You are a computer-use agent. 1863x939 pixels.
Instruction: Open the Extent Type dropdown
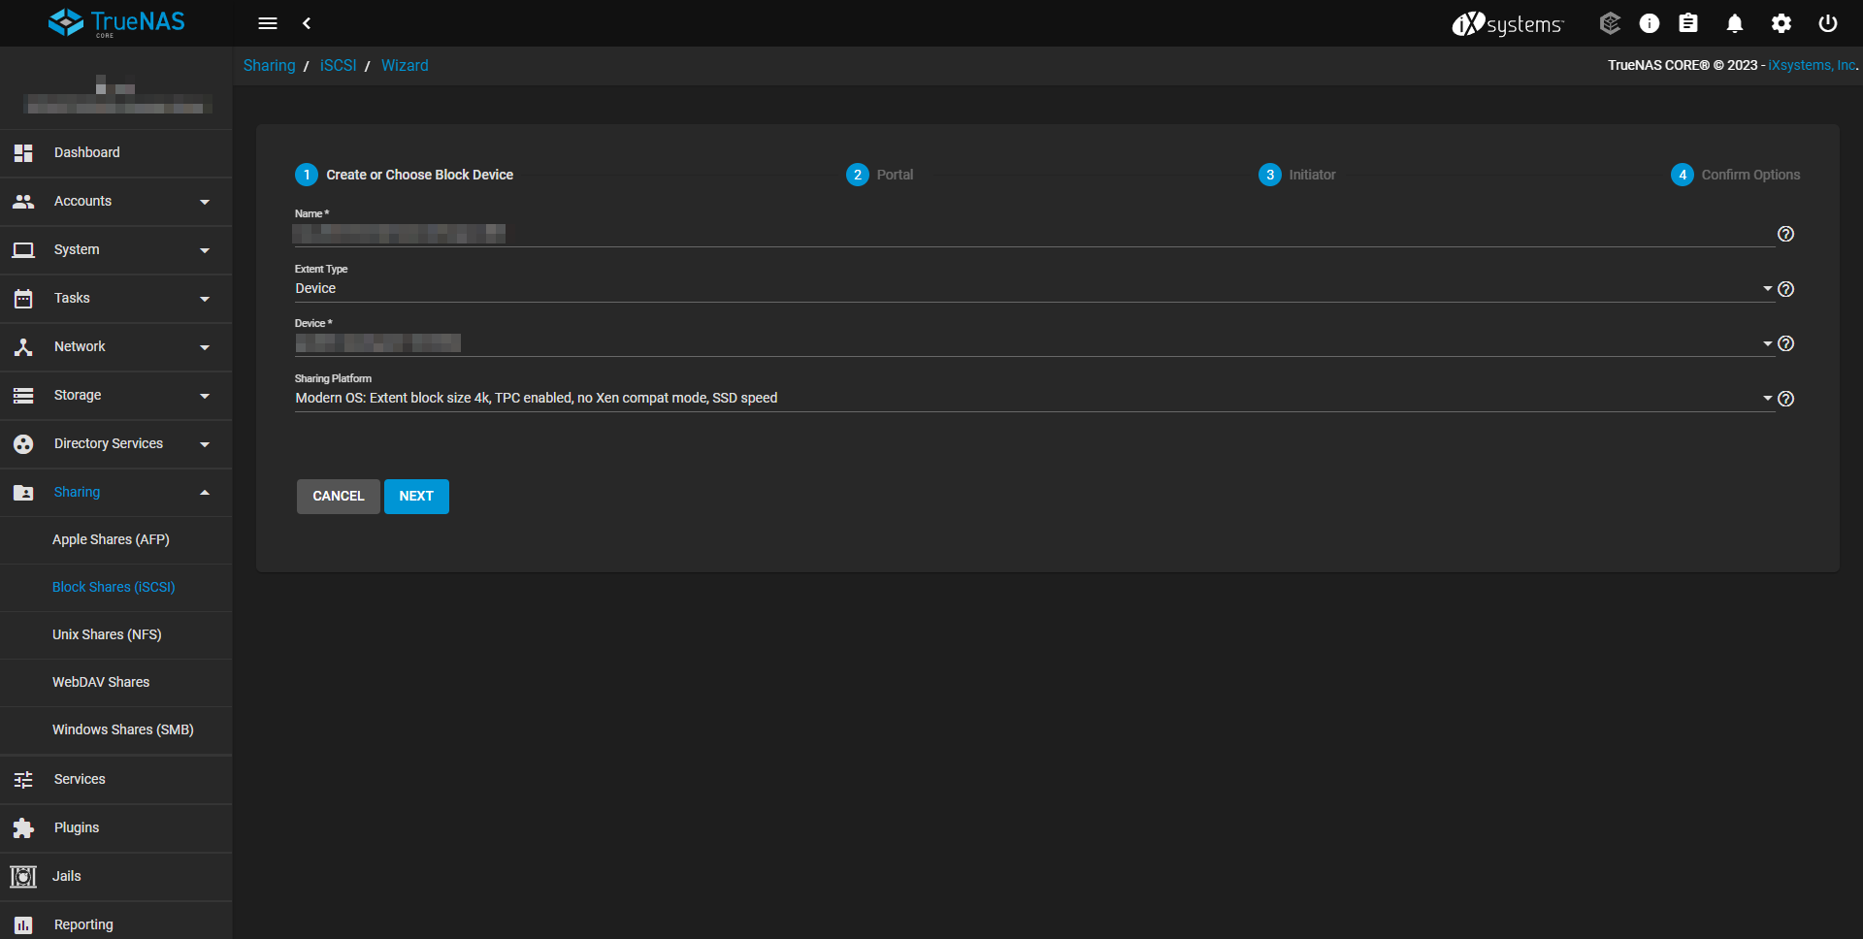1029,289
